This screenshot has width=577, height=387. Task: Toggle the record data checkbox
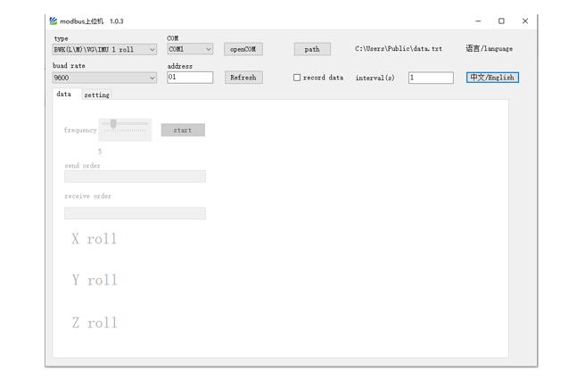[x=298, y=78]
